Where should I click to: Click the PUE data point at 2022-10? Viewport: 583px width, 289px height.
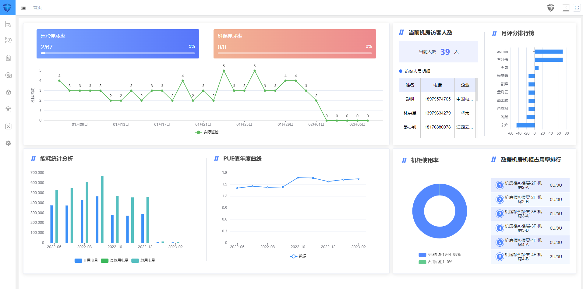click(298, 178)
